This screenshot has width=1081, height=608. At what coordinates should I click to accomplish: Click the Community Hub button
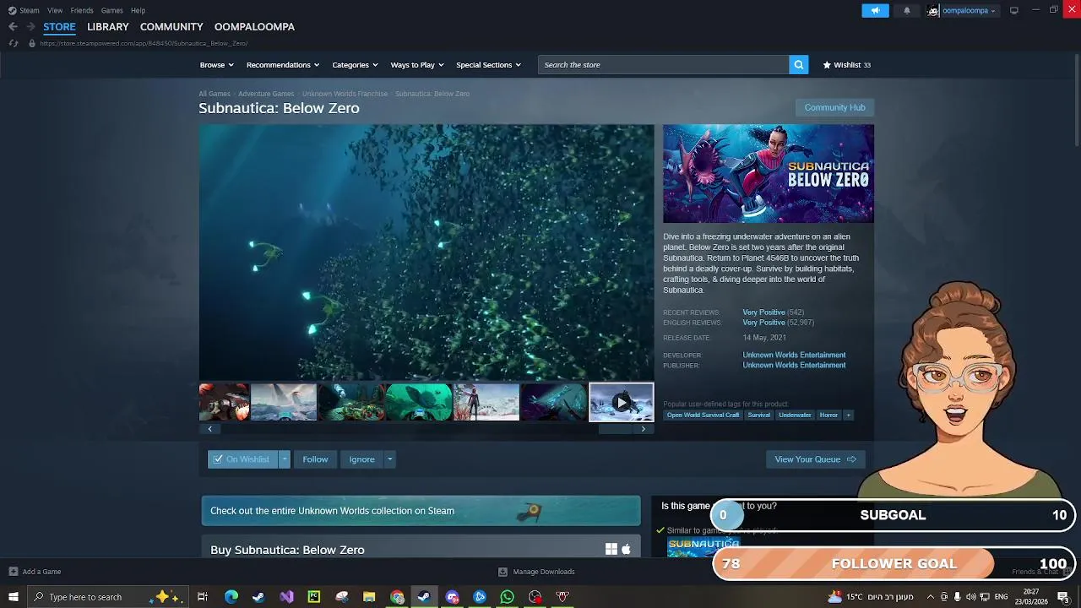click(834, 107)
